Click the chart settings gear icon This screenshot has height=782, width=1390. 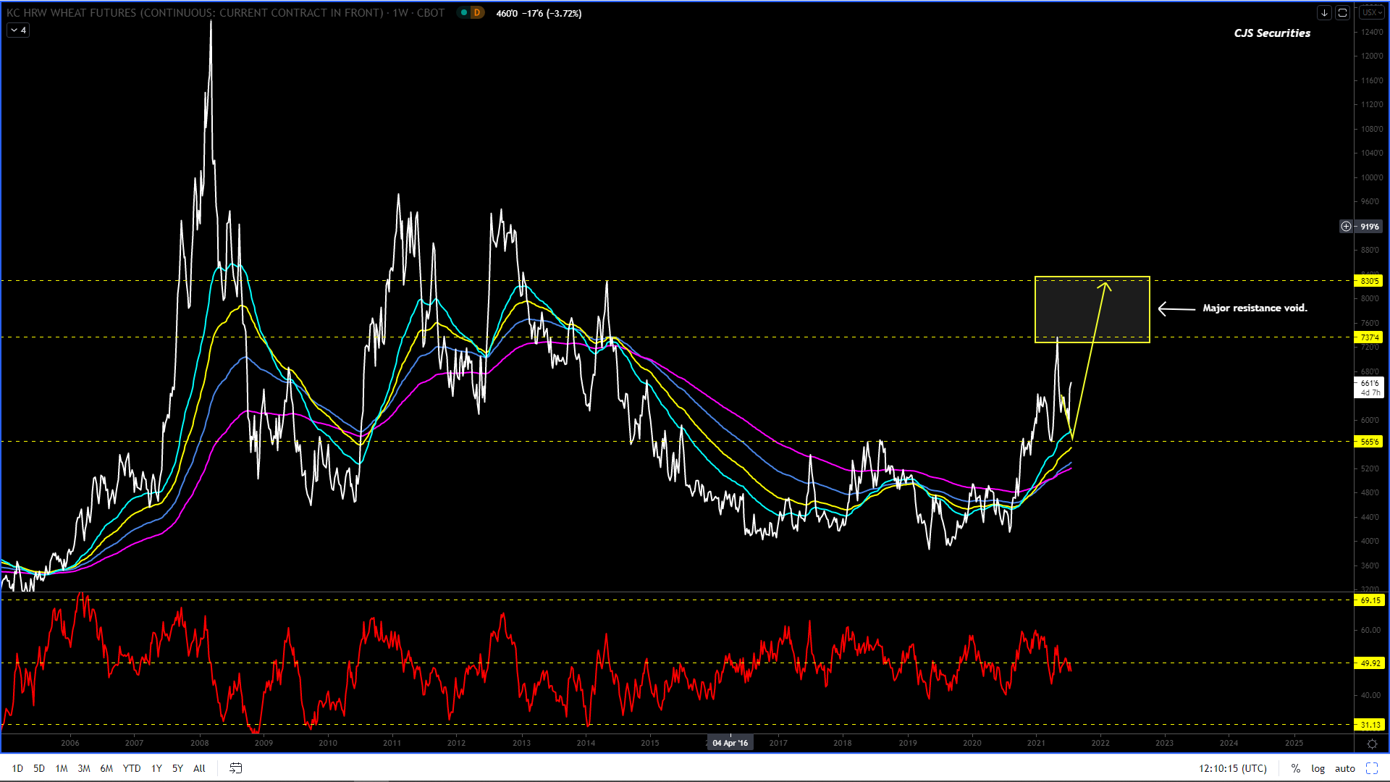point(1371,744)
